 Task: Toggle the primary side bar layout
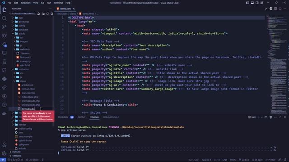click(247, 3)
